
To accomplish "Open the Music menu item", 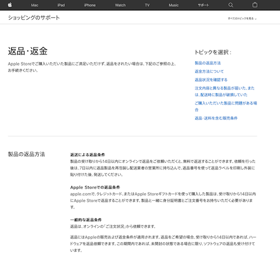I will coord(174,5).
